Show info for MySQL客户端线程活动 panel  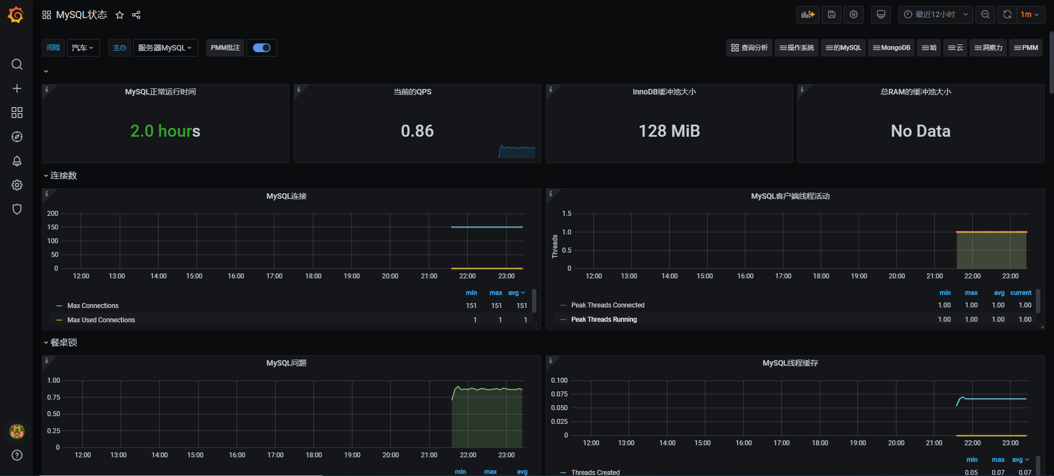tap(551, 193)
